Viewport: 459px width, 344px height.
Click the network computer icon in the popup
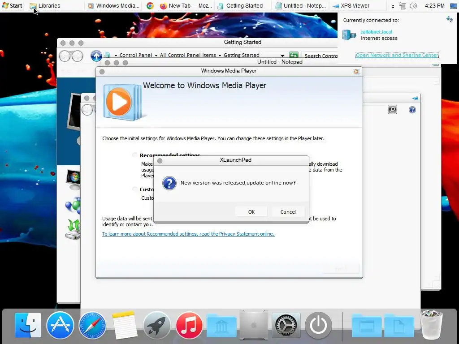349,35
